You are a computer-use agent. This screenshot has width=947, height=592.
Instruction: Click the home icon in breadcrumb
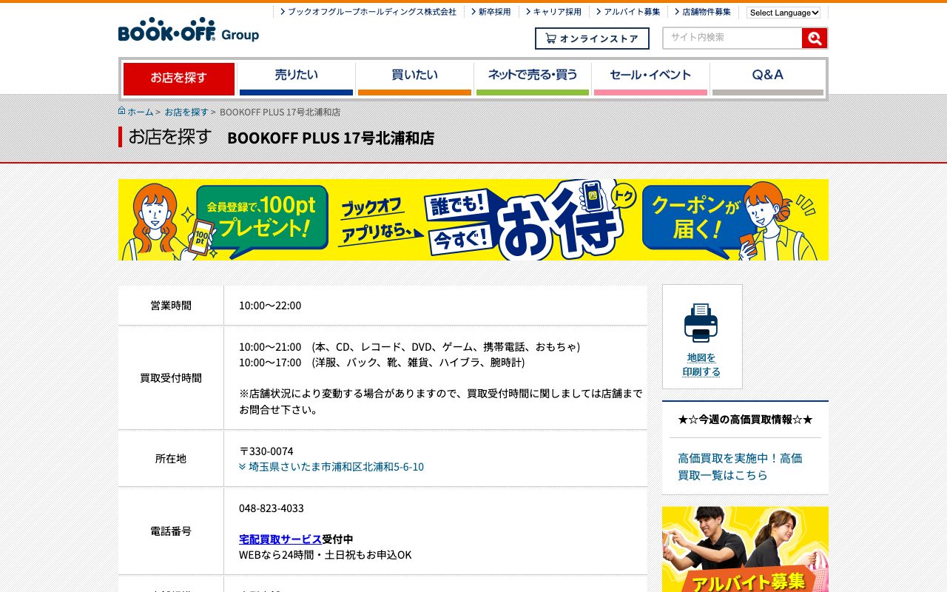click(122, 111)
